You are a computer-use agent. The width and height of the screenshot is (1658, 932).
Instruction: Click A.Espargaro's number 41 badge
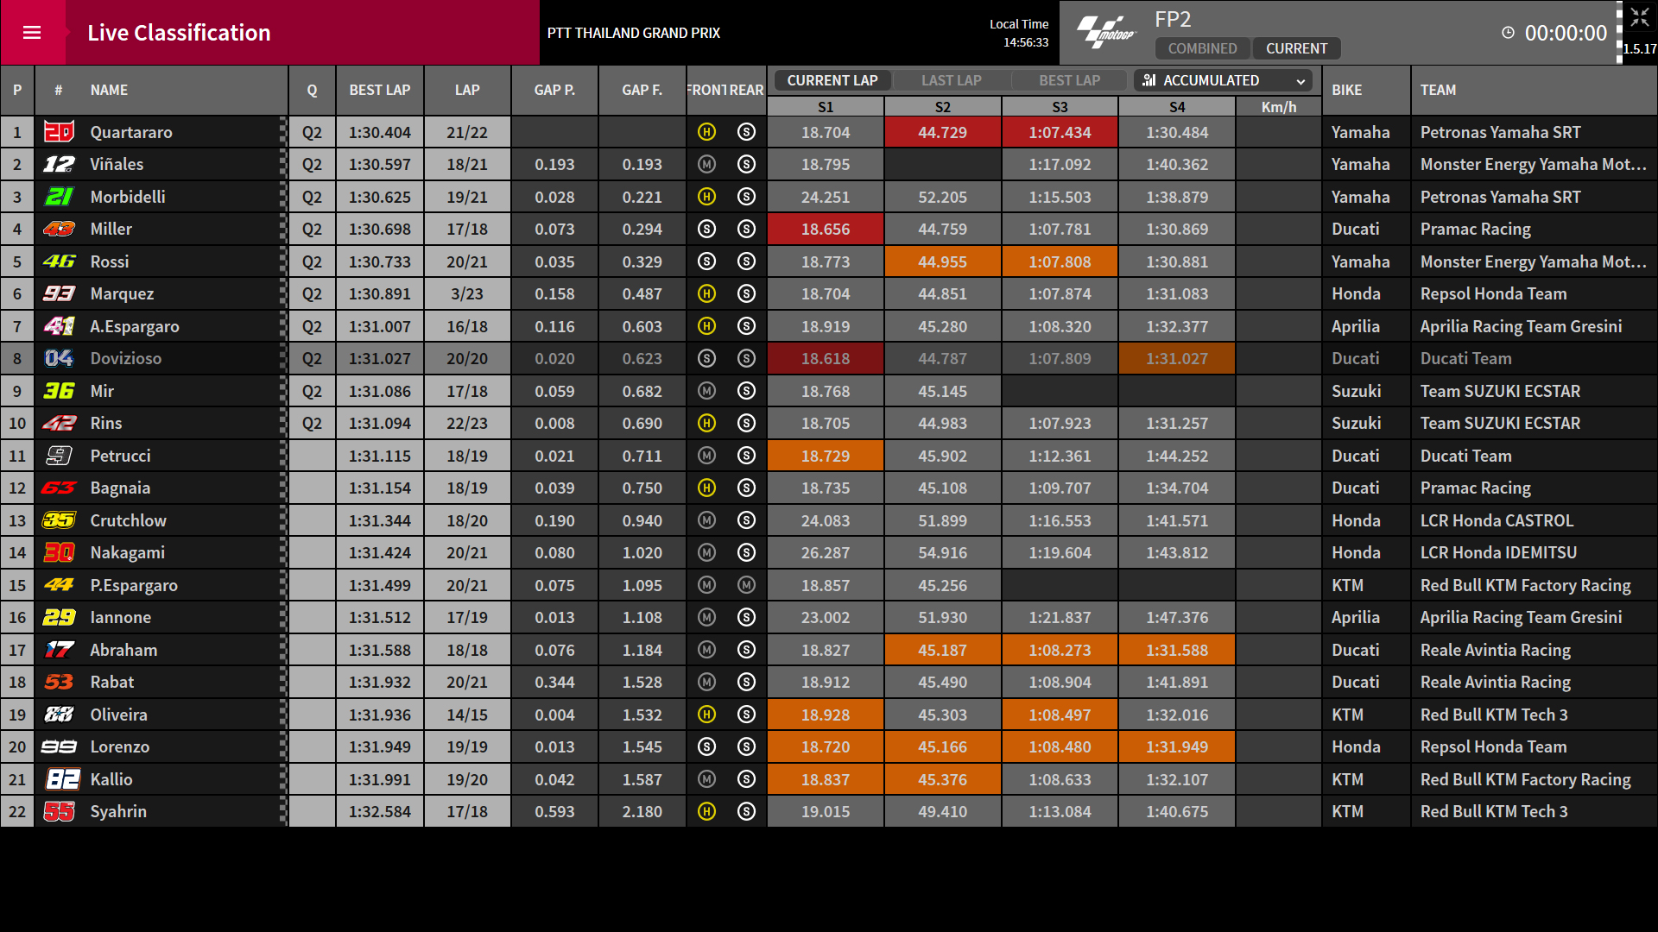(x=59, y=326)
